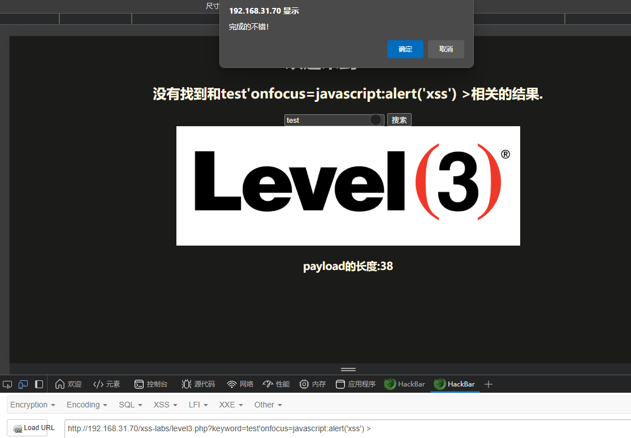
Task: Open the 性能 performance tab
Action: (x=276, y=384)
